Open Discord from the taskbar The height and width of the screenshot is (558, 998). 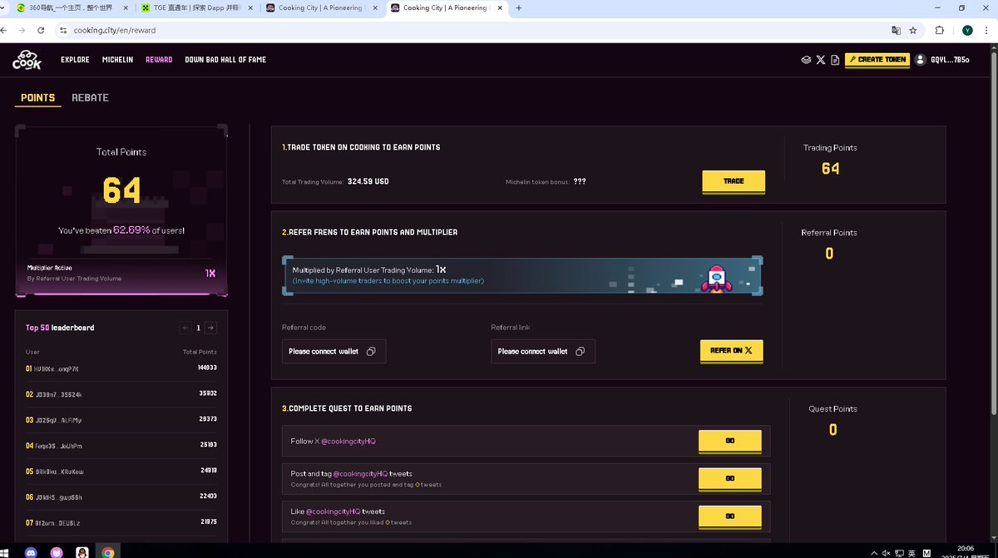[31, 551]
